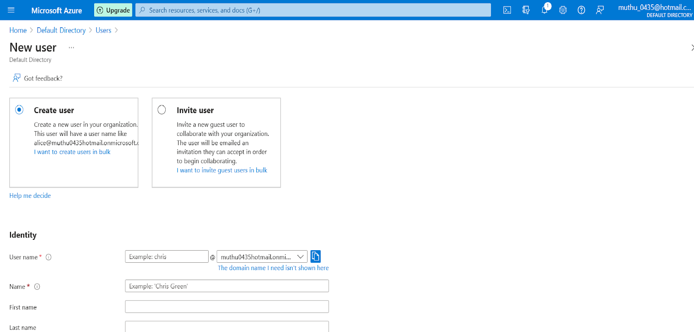Image resolution: width=694 pixels, height=332 pixels.
Task: Select the Invite user radio button
Action: 162,110
